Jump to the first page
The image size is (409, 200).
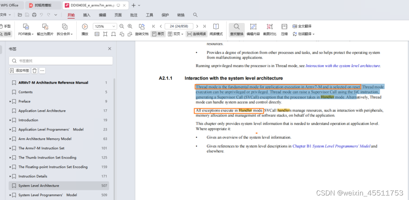[154, 26]
